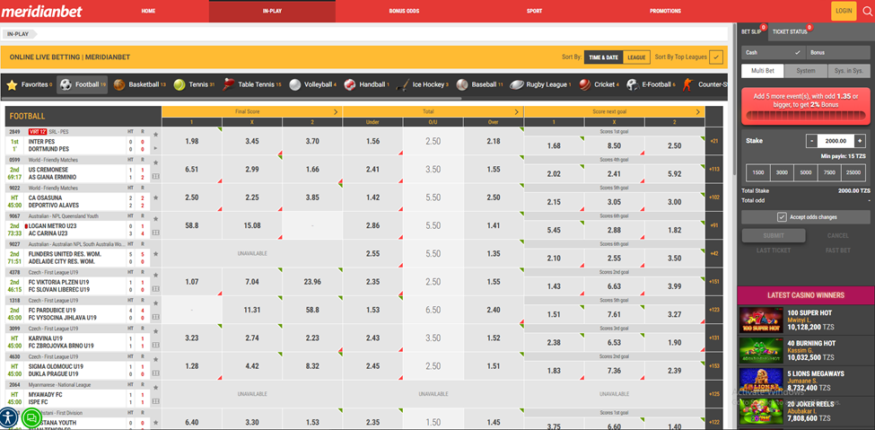Expand +113 more markets for US Cremonese

(x=713, y=169)
